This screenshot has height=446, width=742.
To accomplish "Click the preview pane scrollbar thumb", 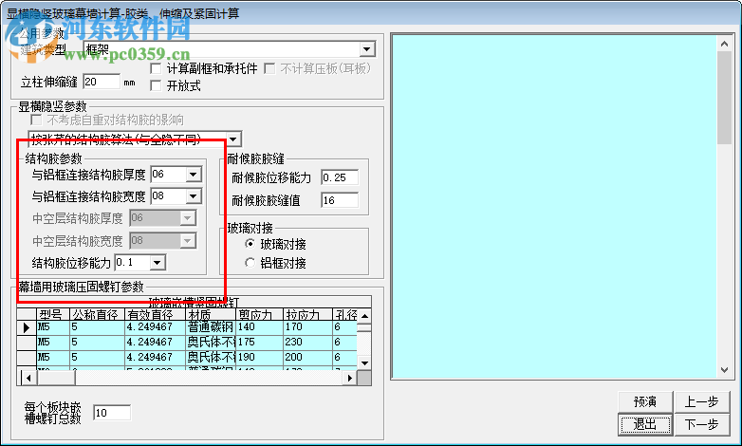I will (724, 97).
